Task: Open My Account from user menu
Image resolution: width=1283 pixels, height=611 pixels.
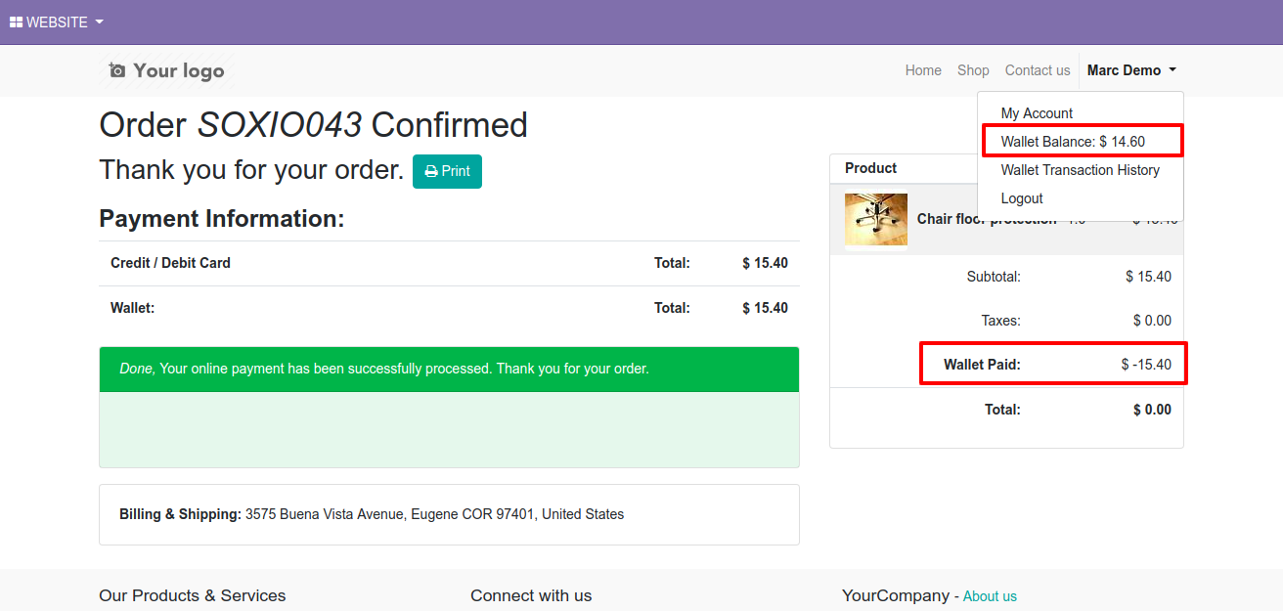Action: pyautogui.click(x=1037, y=113)
